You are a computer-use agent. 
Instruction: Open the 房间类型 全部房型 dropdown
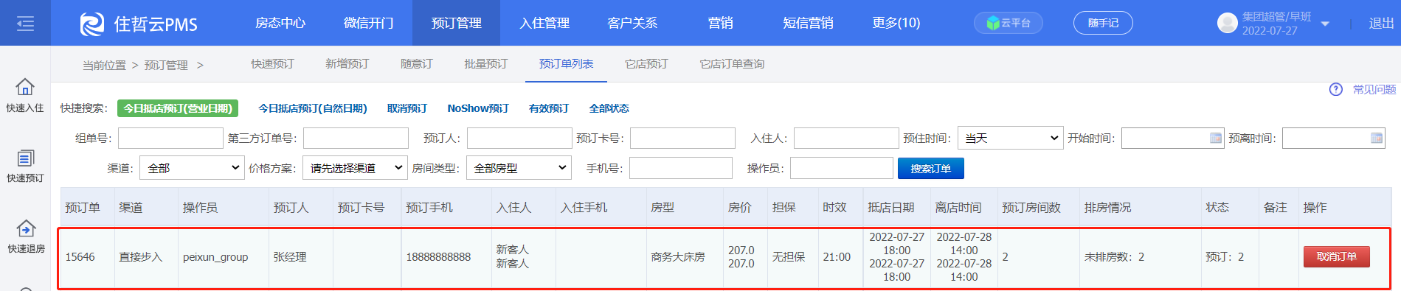(x=519, y=168)
